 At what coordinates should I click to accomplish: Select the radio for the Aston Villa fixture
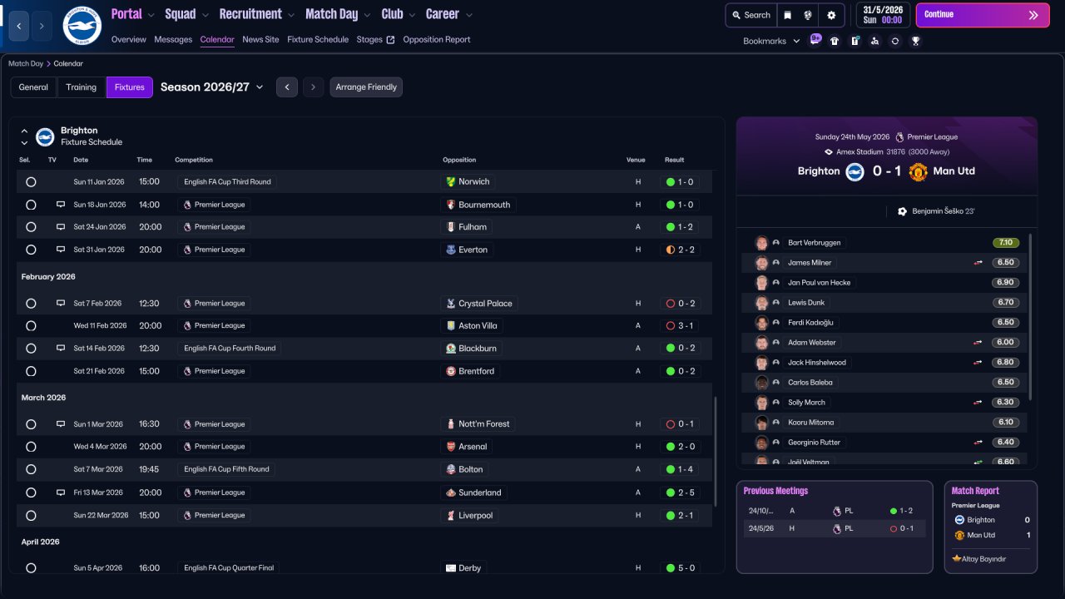coord(31,326)
